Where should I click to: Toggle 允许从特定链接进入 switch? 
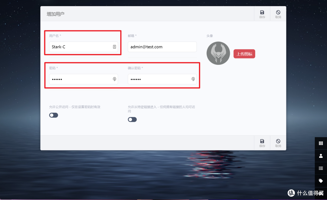pyautogui.click(x=132, y=119)
